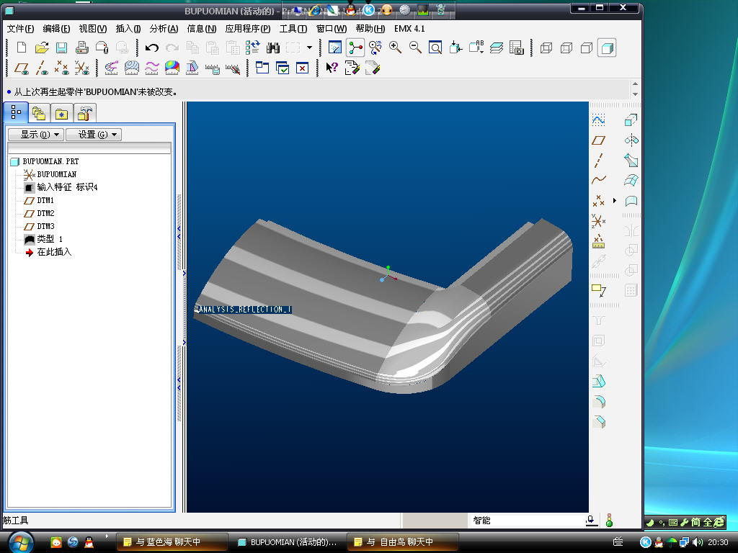738x553 pixels.
Task: Zoom in with the plus magnifier
Action: tap(396, 48)
